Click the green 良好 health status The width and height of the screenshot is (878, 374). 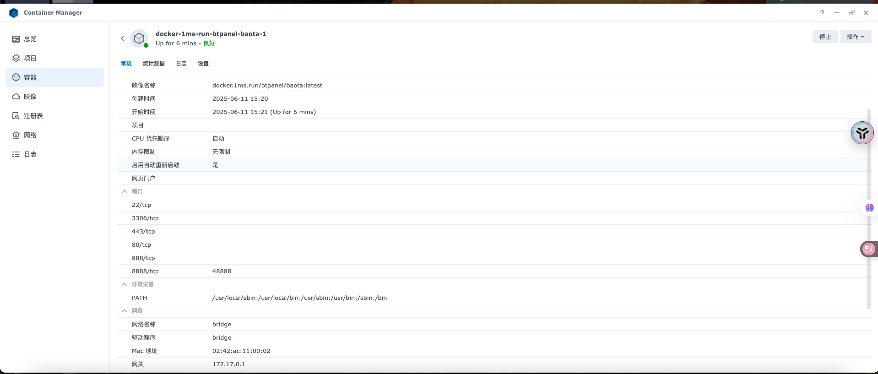209,43
